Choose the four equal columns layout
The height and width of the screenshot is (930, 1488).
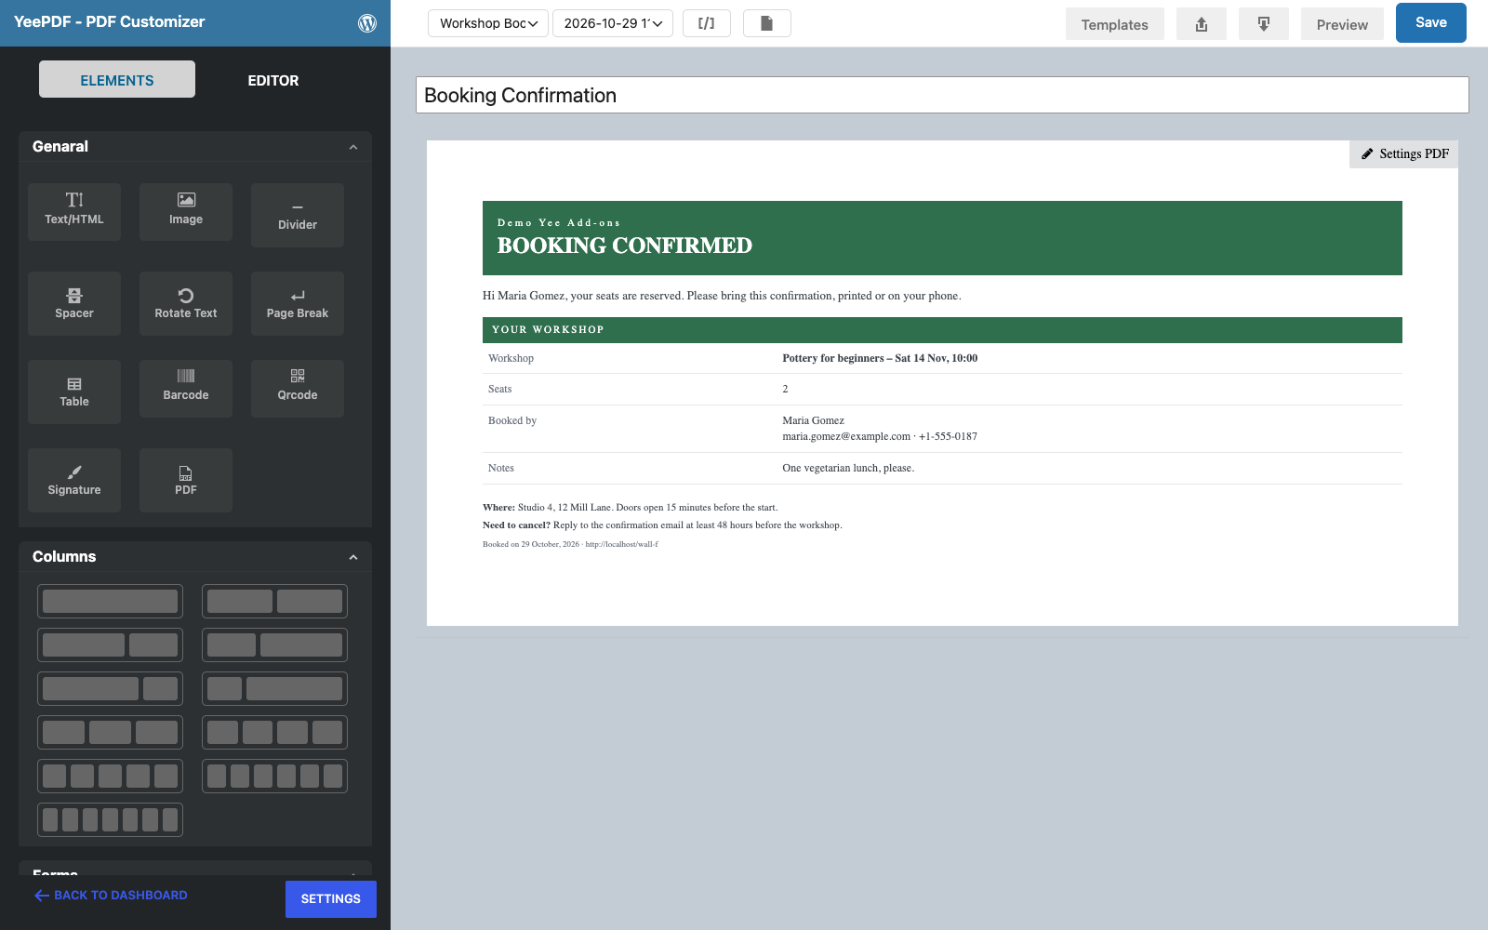(x=274, y=732)
